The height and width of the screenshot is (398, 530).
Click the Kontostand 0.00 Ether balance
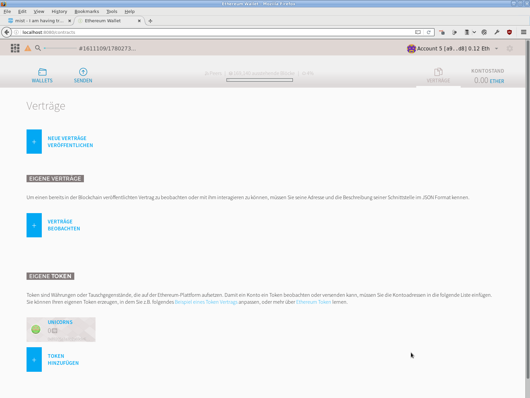tap(488, 76)
